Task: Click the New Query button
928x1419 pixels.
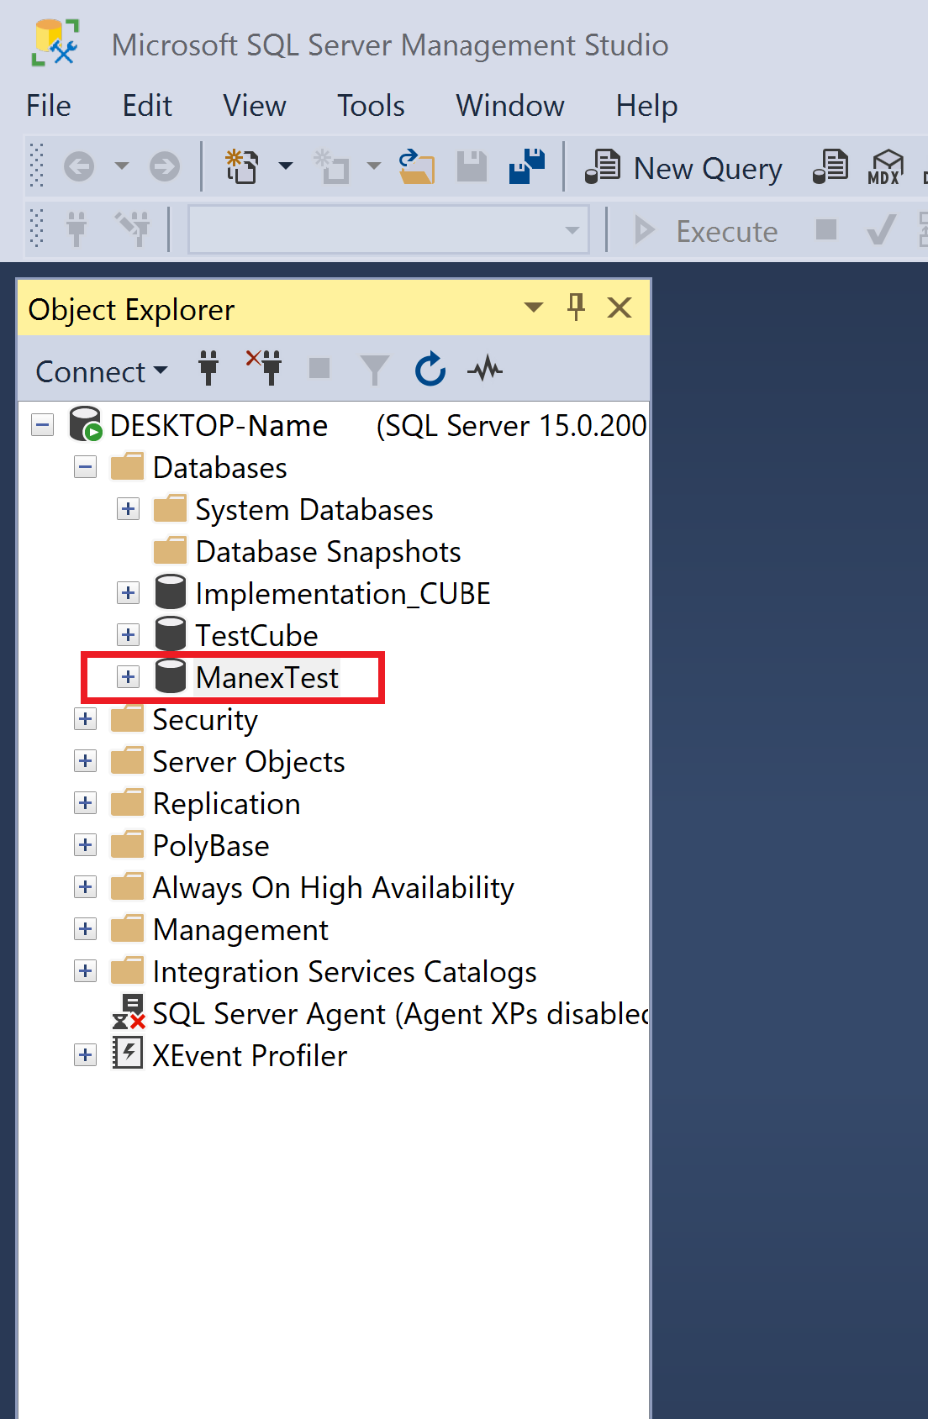Action: tap(683, 168)
